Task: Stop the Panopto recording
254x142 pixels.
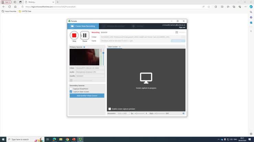Action: 74,35
